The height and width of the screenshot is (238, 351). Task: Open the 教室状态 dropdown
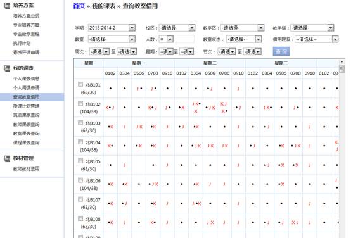pos(244,39)
